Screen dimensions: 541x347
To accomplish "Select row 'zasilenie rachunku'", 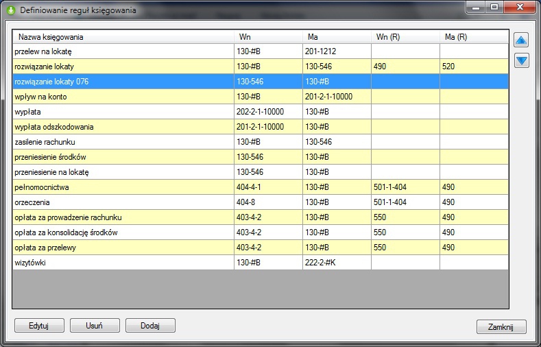I will [261, 142].
